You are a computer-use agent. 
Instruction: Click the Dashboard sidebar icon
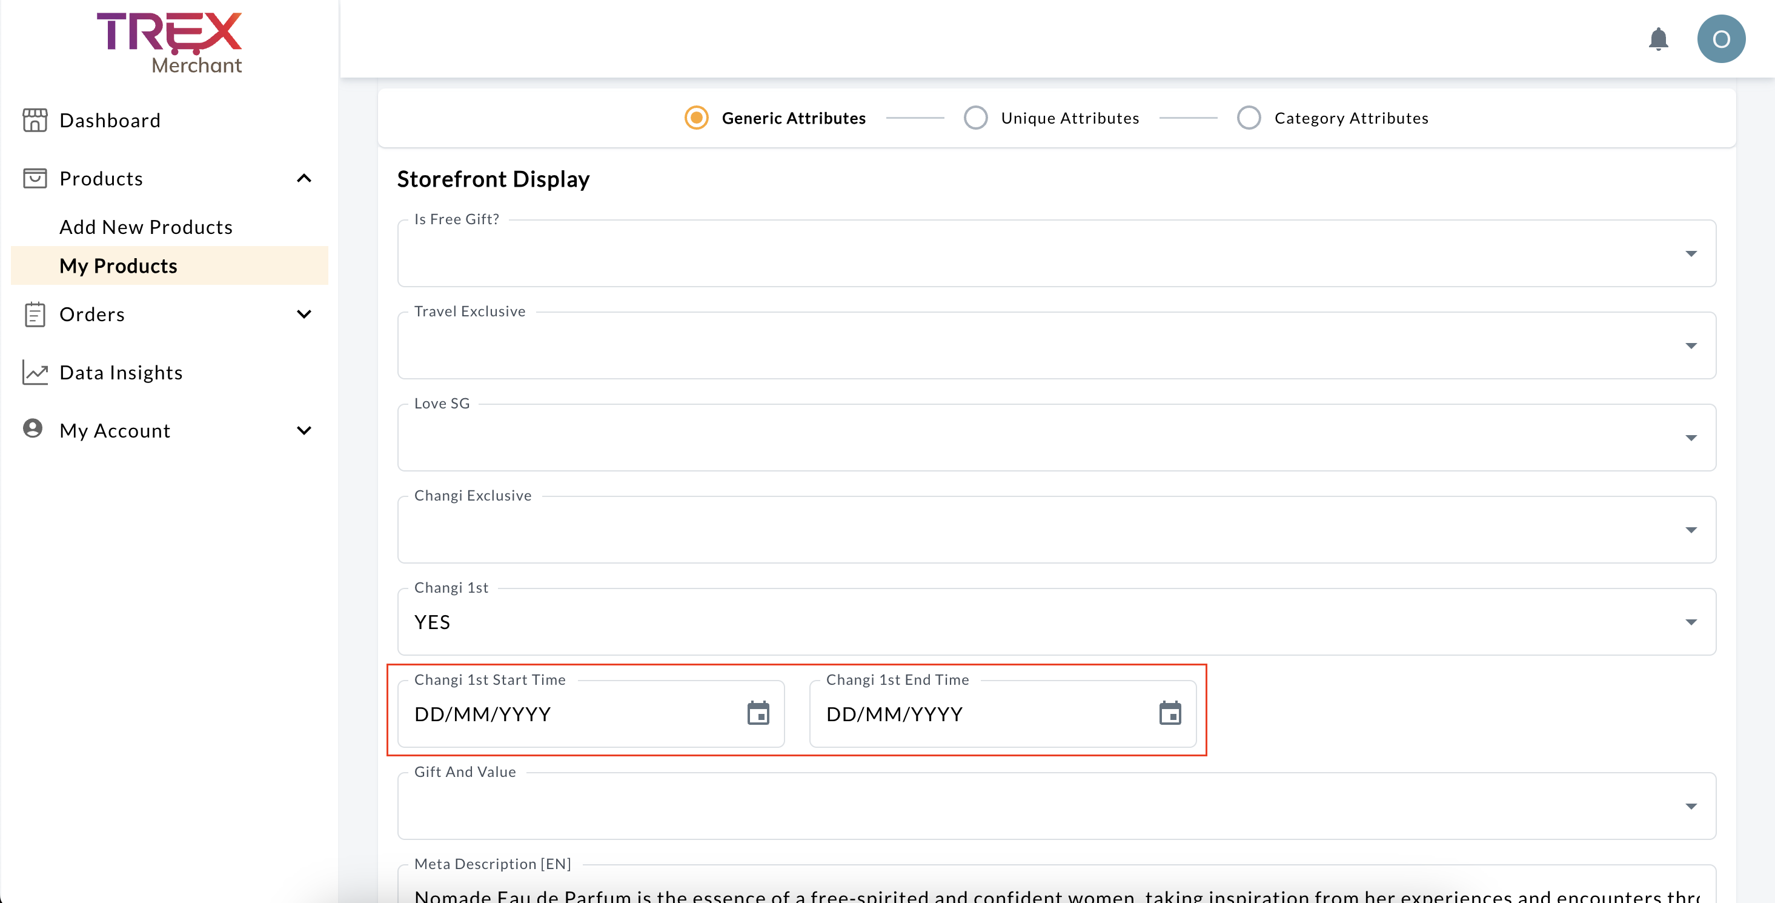(35, 120)
